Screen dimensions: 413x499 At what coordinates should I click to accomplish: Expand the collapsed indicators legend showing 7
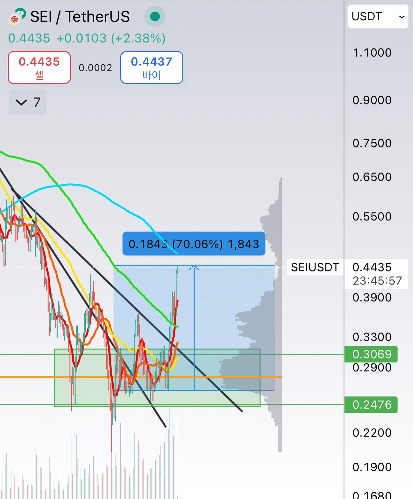(x=27, y=103)
